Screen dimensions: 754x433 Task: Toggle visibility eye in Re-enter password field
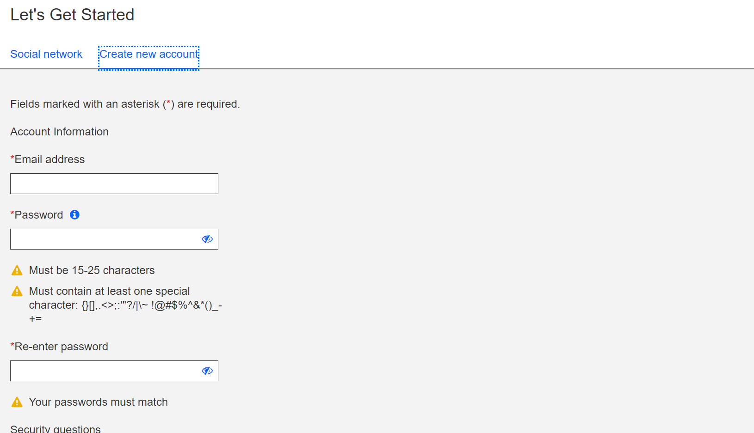click(x=207, y=371)
